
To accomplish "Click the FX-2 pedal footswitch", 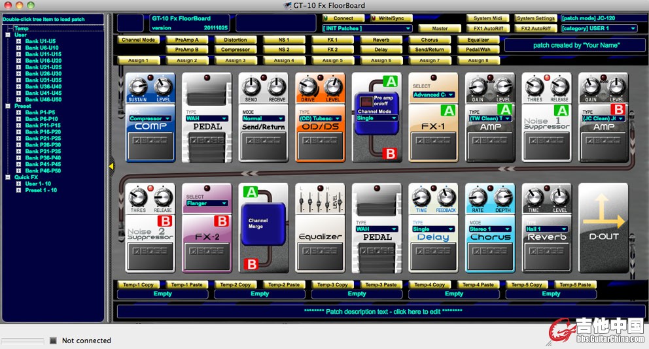I will pyautogui.click(x=207, y=256).
